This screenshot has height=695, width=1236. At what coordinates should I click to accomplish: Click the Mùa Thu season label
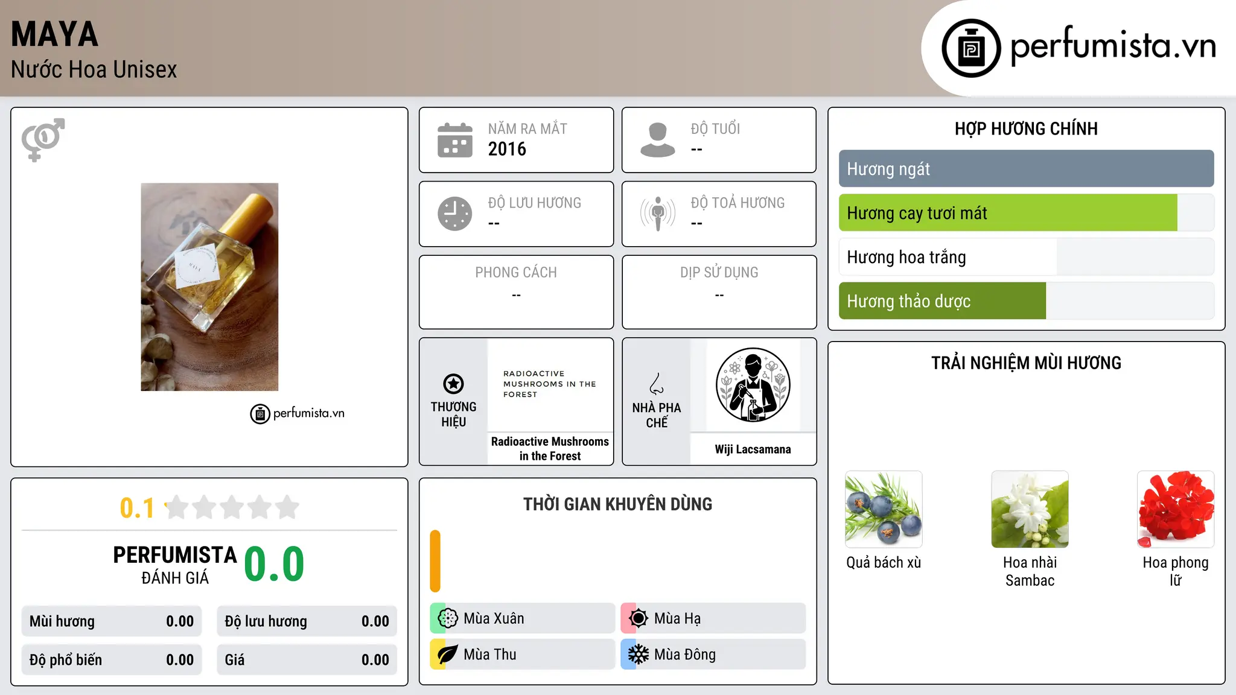tap(490, 655)
